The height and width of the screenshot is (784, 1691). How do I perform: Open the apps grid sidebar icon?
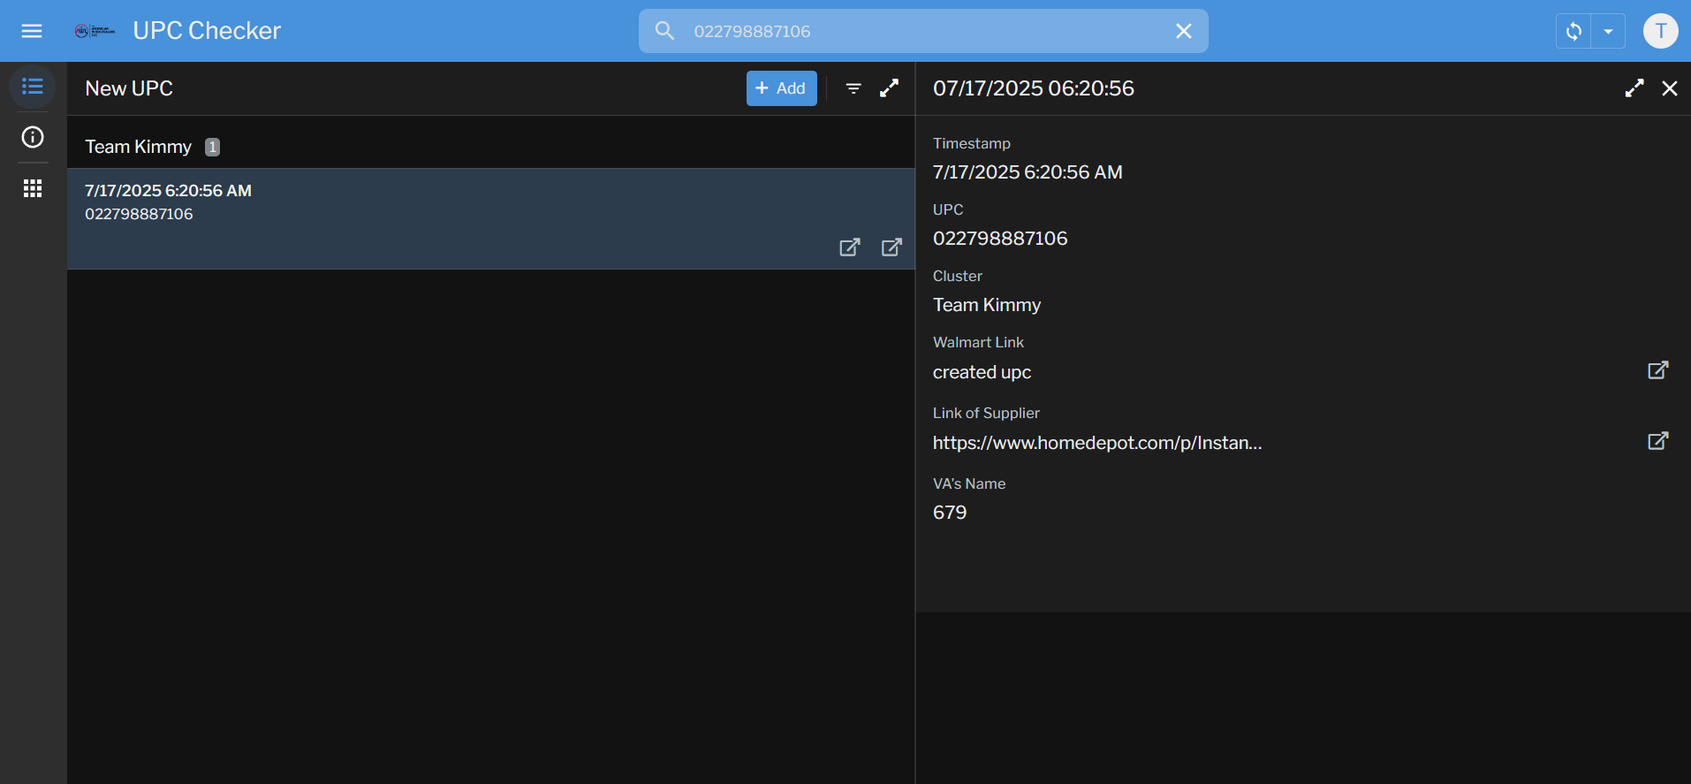click(x=33, y=188)
